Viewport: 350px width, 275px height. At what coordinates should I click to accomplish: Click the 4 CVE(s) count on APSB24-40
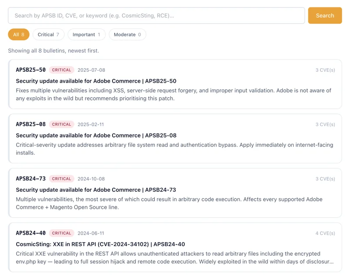click(x=325, y=233)
